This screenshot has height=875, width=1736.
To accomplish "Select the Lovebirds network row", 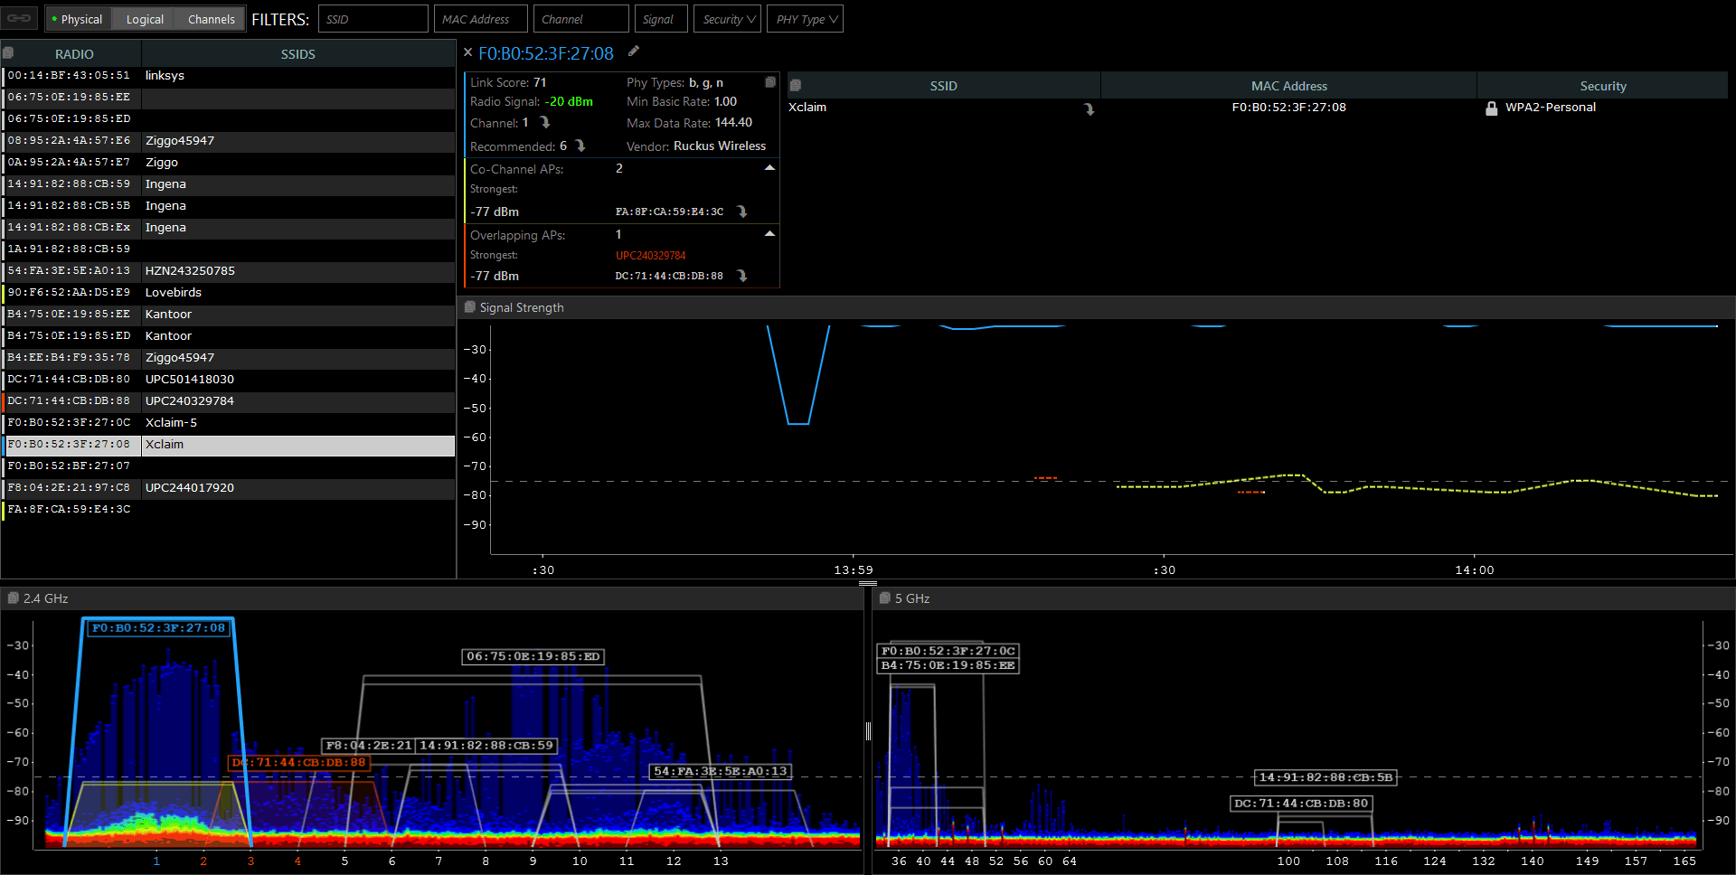I will [x=228, y=293].
